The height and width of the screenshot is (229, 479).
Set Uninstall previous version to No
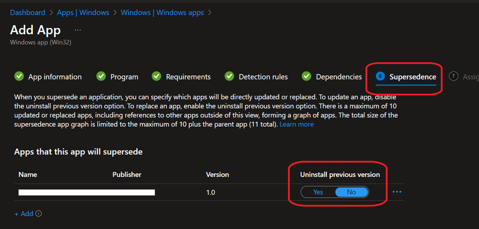point(351,192)
